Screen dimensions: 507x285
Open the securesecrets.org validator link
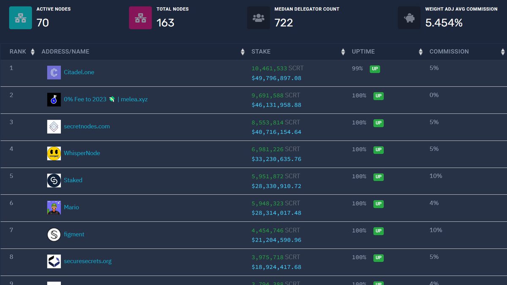[x=87, y=261]
